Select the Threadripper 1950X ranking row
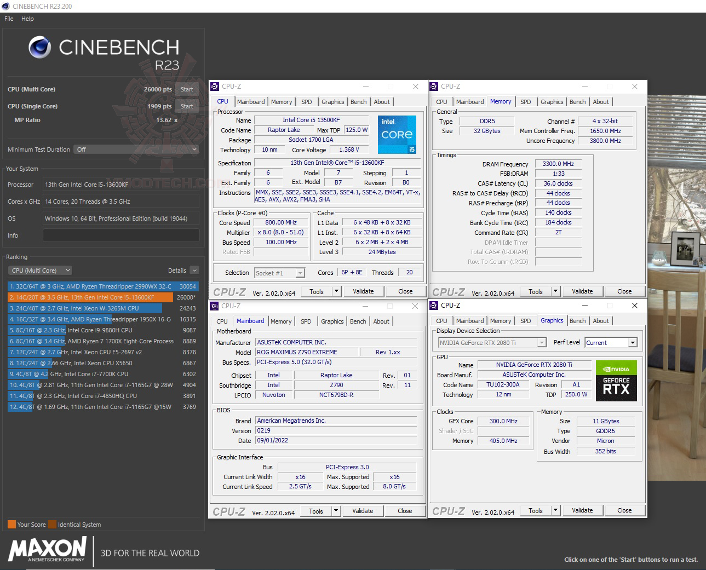 103,319
